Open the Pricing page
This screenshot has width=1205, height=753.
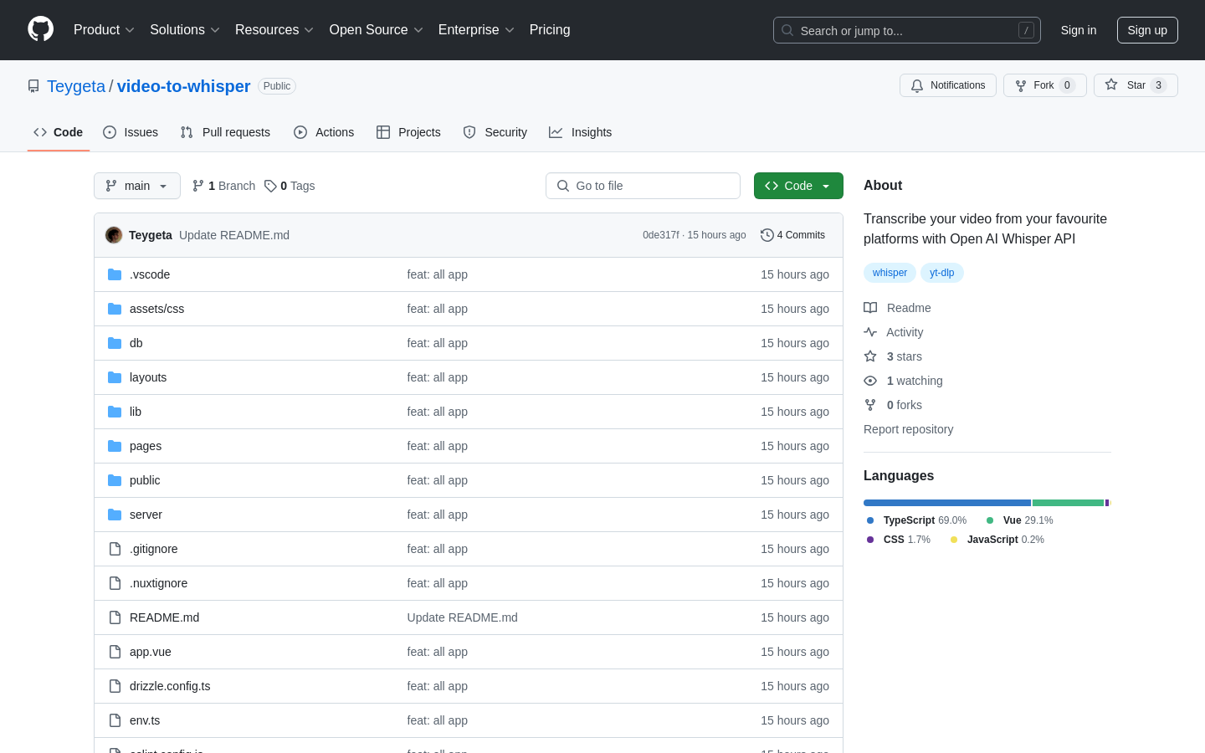(550, 30)
